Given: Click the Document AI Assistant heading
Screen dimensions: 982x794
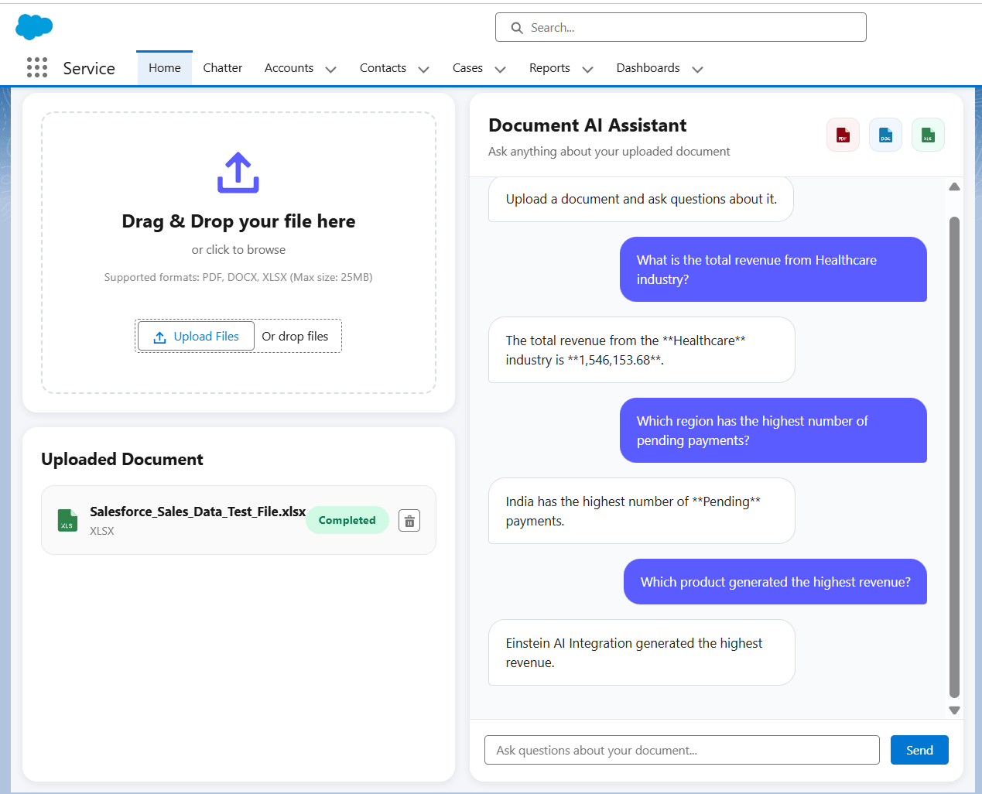Looking at the screenshot, I should tap(587, 125).
